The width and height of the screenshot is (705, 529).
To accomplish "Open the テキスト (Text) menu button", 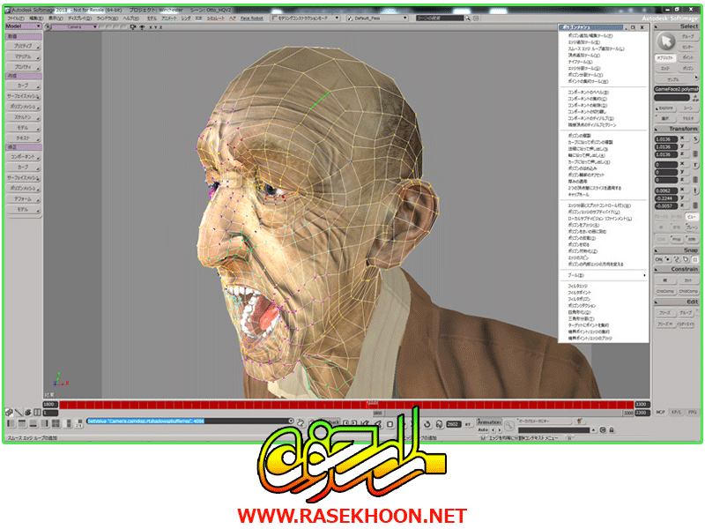I will (24, 138).
